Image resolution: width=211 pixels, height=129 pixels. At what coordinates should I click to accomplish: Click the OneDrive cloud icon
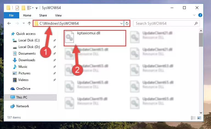click(13, 89)
